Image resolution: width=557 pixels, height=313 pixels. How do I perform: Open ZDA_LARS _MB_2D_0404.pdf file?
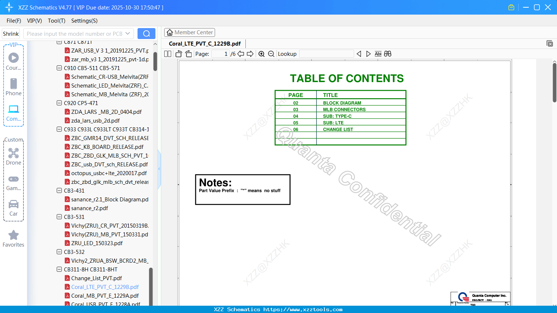(106, 112)
